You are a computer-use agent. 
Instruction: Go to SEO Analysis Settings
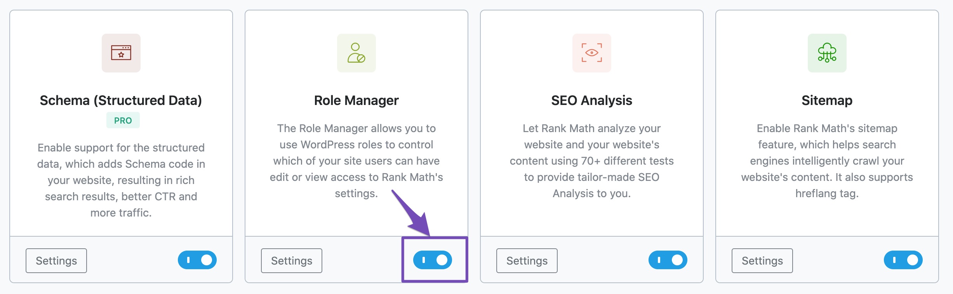click(527, 261)
